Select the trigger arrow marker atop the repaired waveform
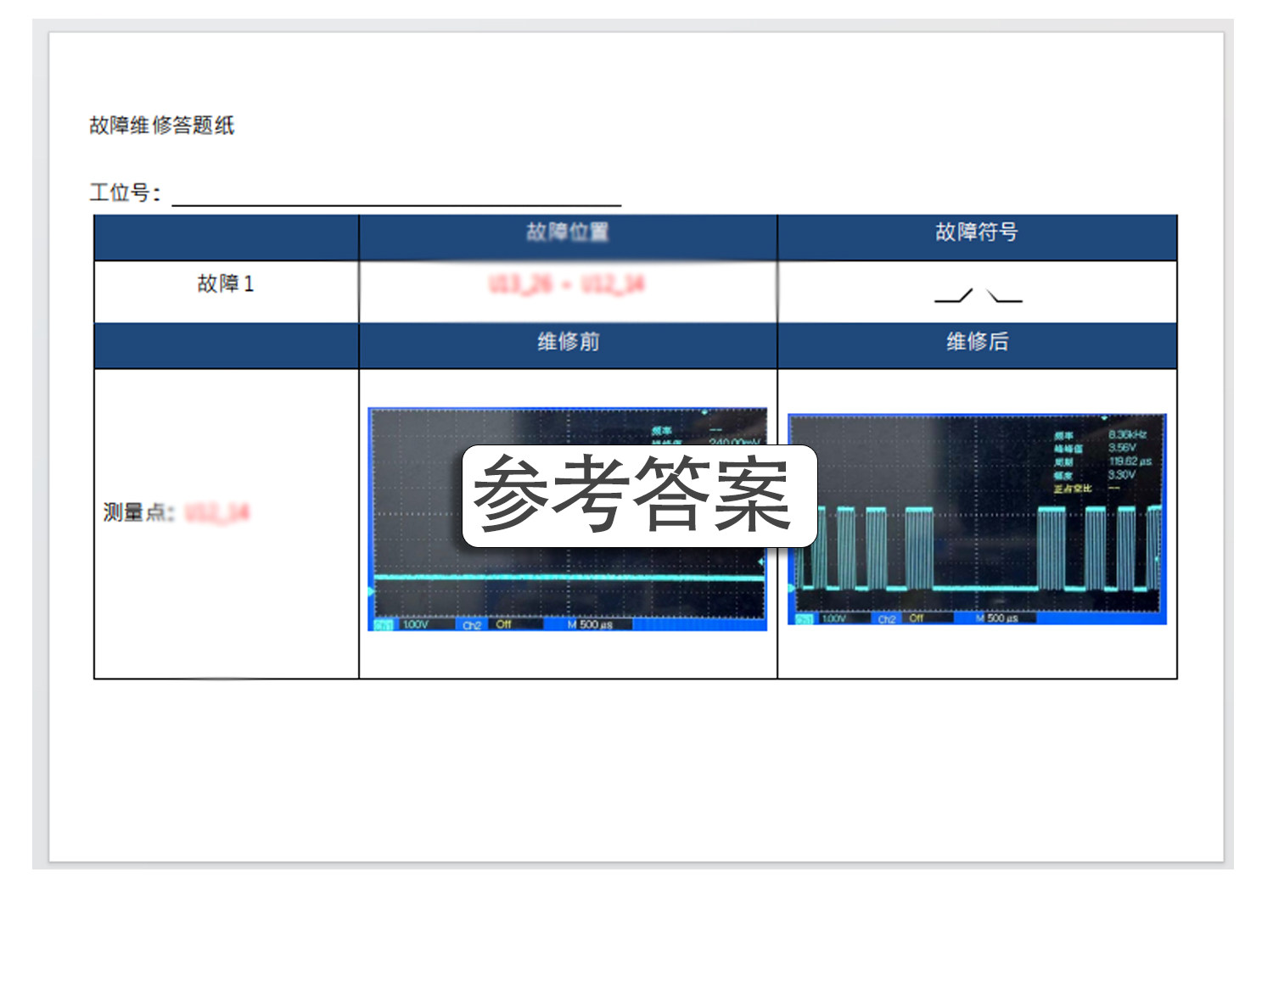1273x995 pixels. 1105,417
